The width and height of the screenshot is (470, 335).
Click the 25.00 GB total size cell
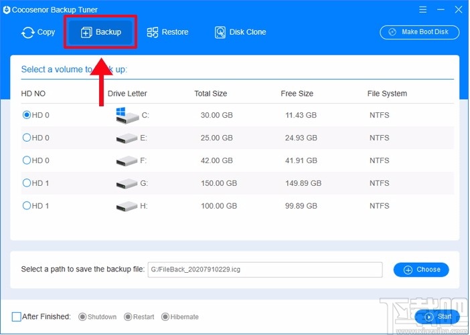(x=216, y=138)
